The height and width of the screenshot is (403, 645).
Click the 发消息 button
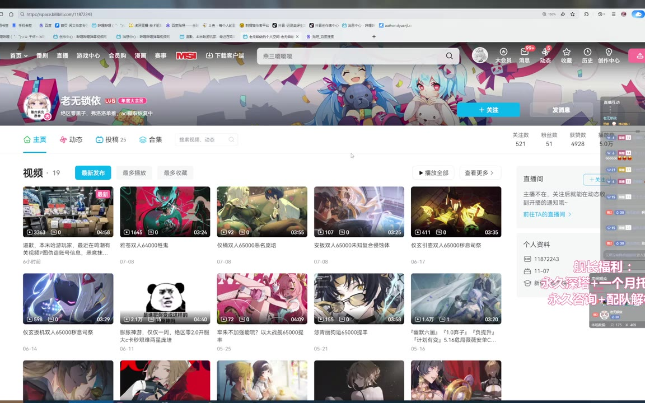tap(561, 110)
